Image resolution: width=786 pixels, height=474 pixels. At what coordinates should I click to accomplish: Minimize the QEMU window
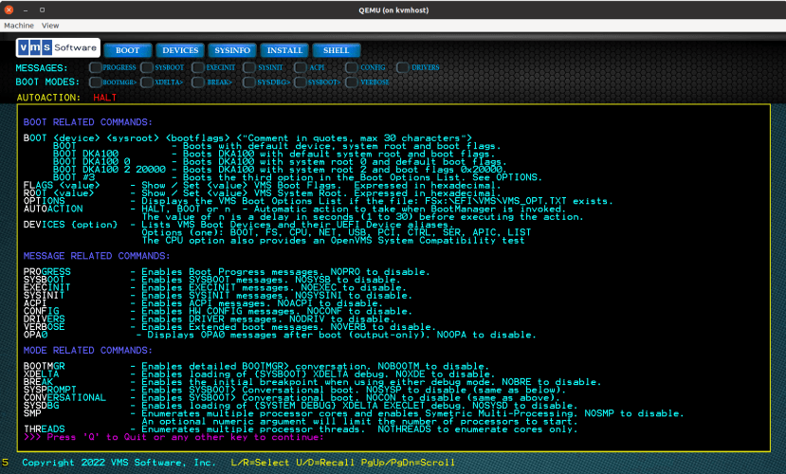click(25, 9)
